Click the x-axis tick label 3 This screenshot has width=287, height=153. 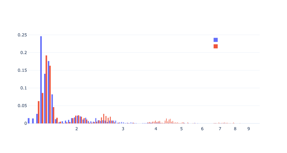click(x=123, y=129)
